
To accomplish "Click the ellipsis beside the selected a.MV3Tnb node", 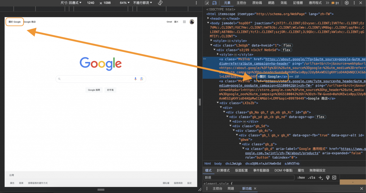I will coord(204,59).
